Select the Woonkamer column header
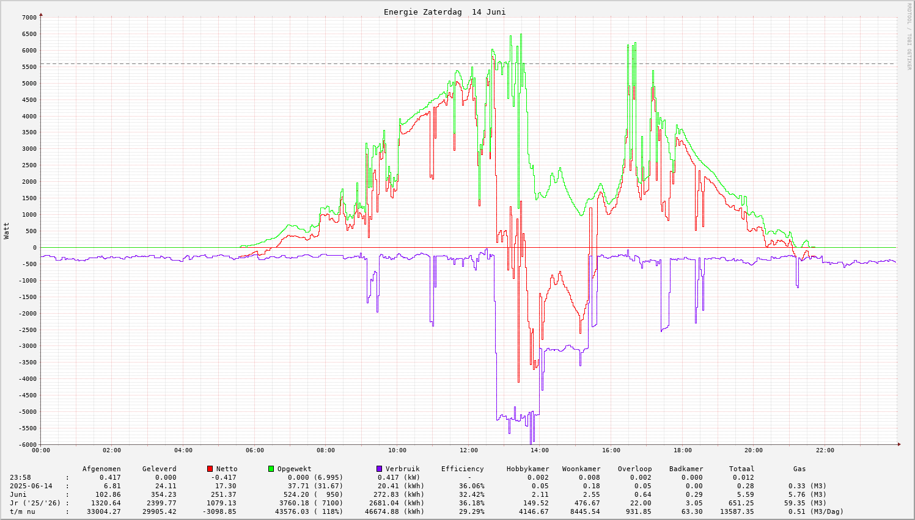This screenshot has height=520, width=915. coord(581,469)
